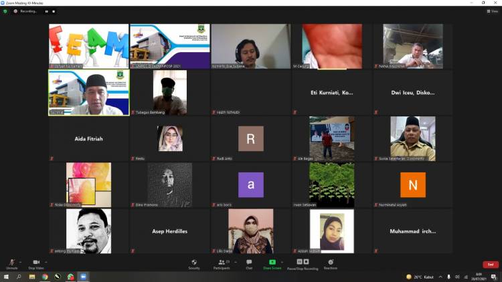Click muted mic icon on Dwi Iceu tile

tap(376, 112)
